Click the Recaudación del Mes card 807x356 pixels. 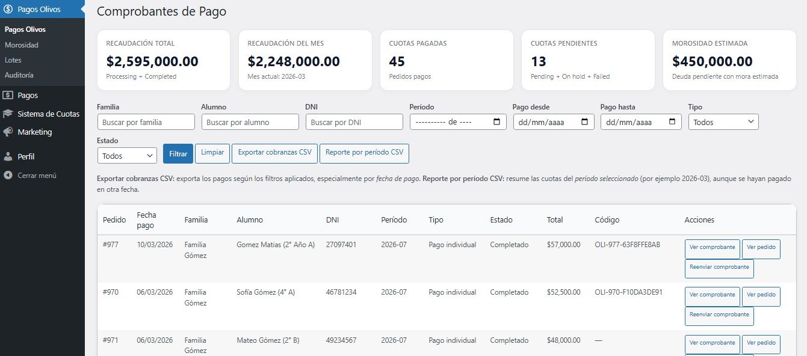[305, 60]
